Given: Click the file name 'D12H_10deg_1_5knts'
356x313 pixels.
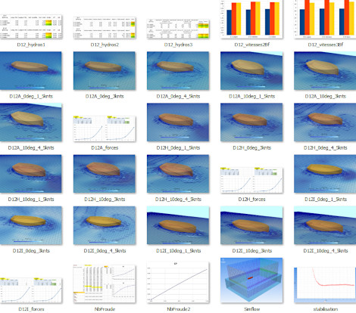Looking at the screenshot, I should tap(31, 200).
